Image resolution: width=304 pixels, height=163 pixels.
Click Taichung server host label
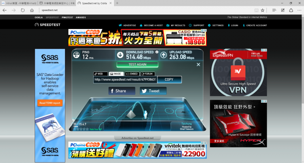187,124
